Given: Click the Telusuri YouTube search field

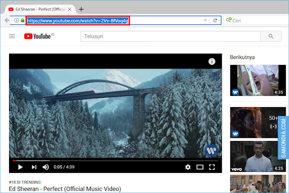Looking at the screenshot, I should click(x=170, y=36).
